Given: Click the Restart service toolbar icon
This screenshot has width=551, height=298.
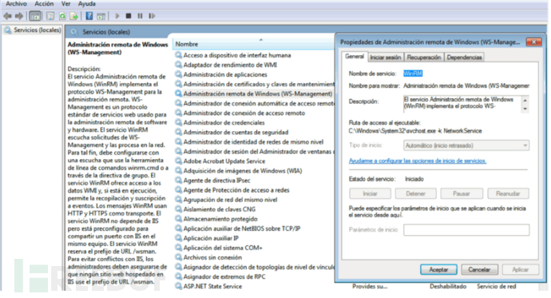Looking at the screenshot, I should pyautogui.click(x=152, y=16).
